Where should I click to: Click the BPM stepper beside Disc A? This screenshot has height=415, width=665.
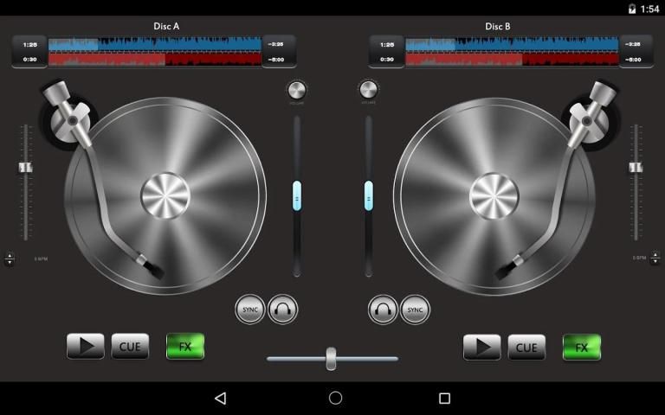[10, 259]
